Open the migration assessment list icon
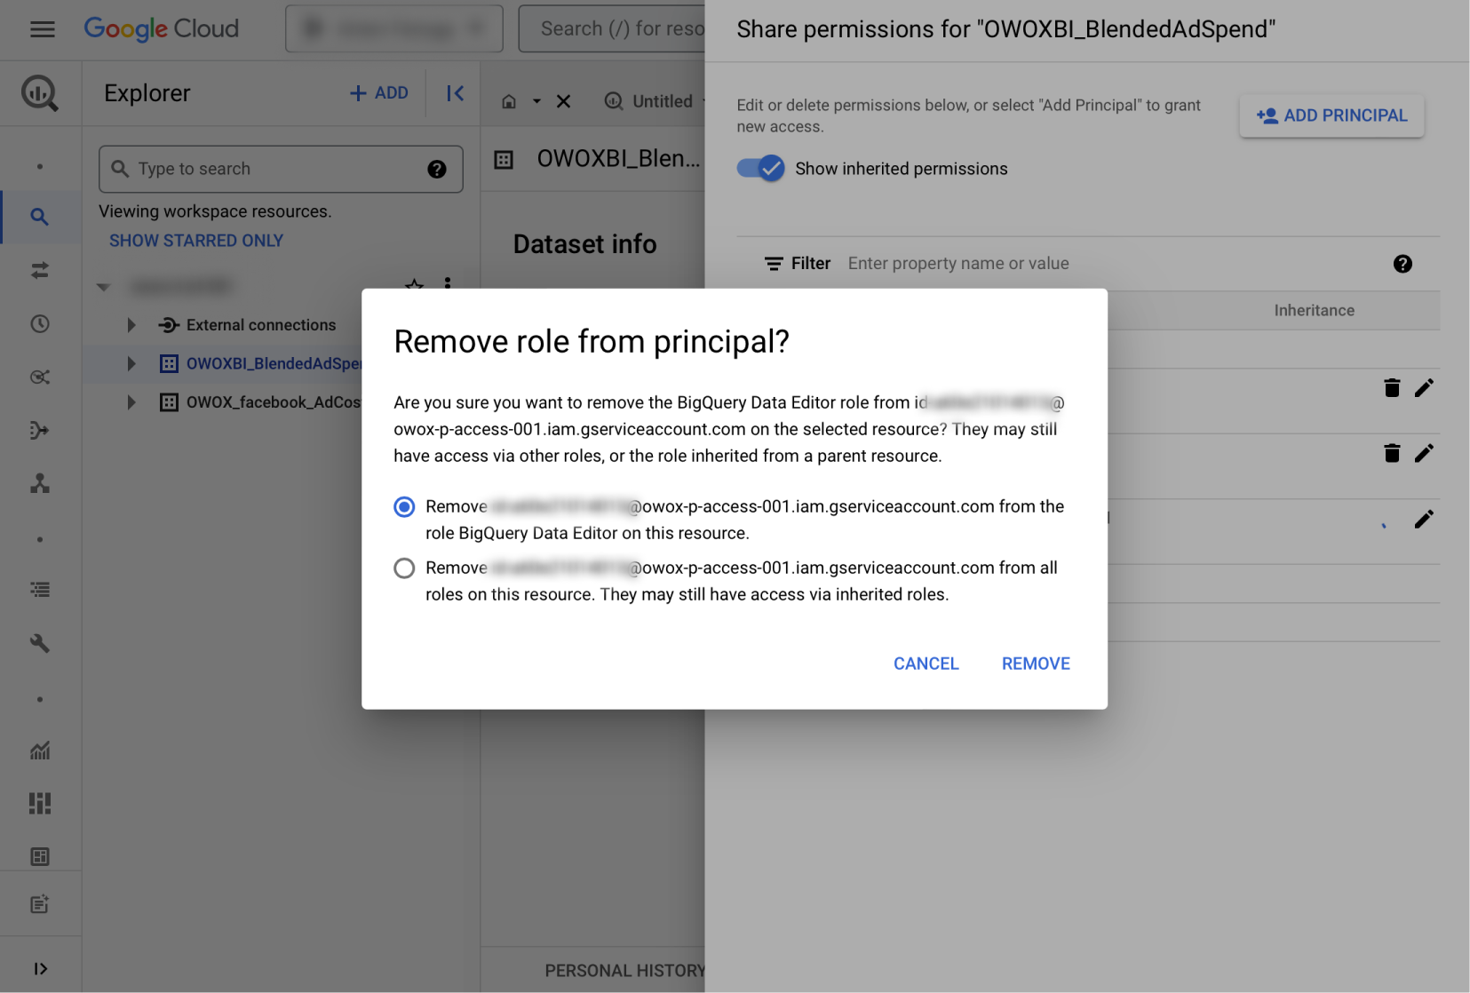 click(40, 590)
